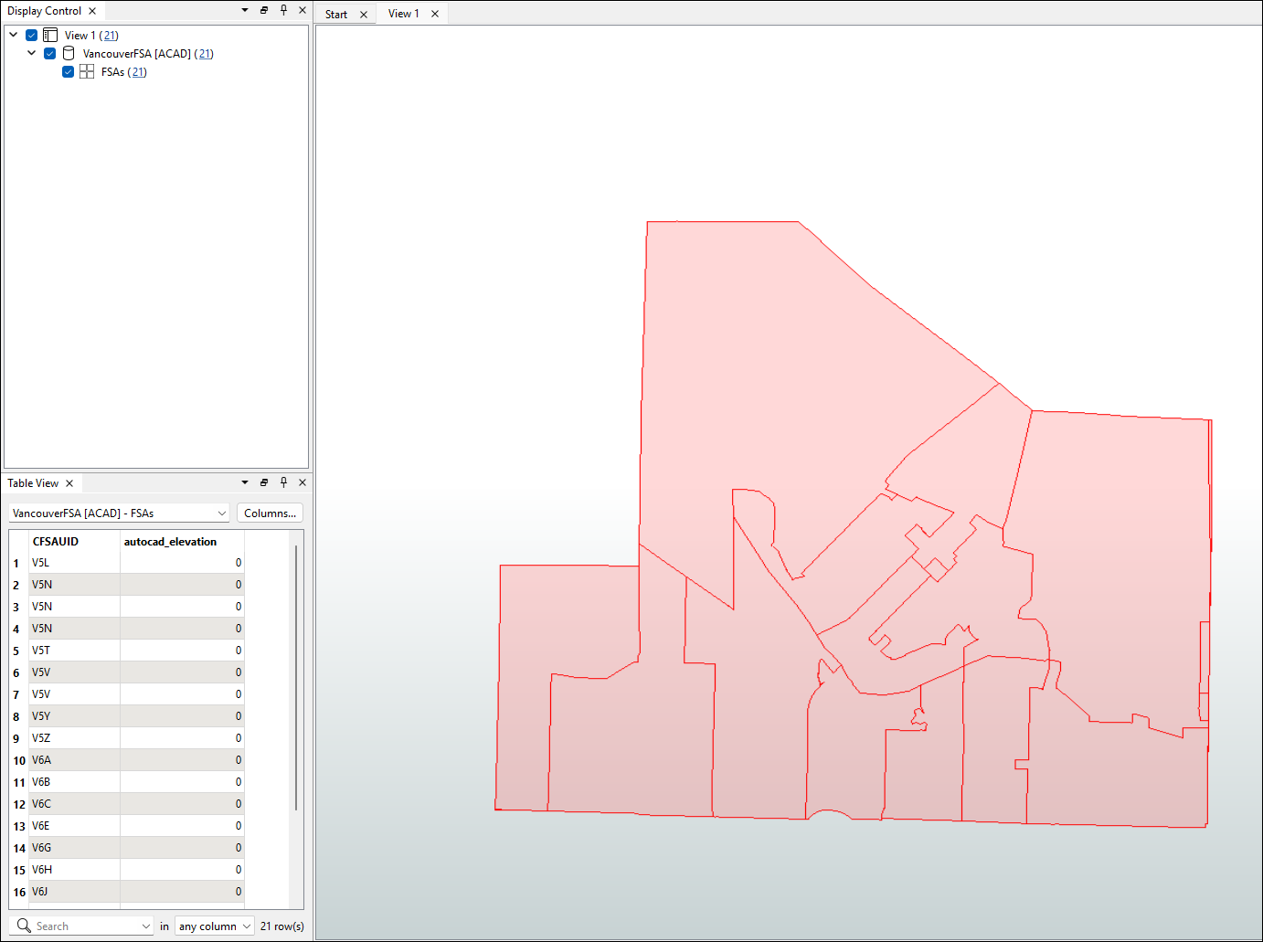Click the table view vertical scrollbar
The height and width of the screenshot is (942, 1263).
tap(296, 676)
